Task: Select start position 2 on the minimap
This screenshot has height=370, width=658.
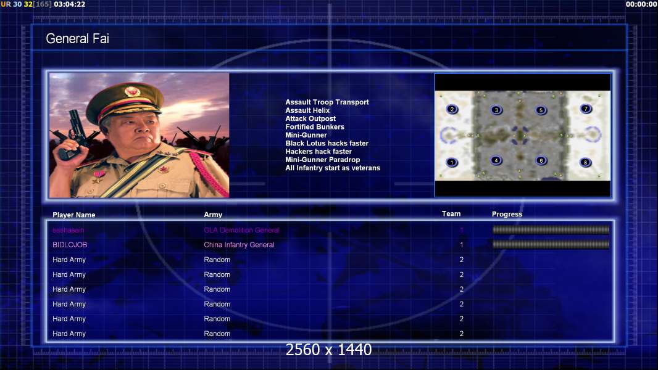Action: [x=452, y=109]
